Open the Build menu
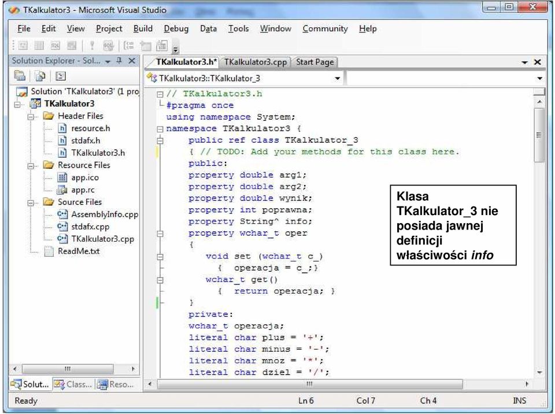This screenshot has width=555, height=414. [x=143, y=29]
